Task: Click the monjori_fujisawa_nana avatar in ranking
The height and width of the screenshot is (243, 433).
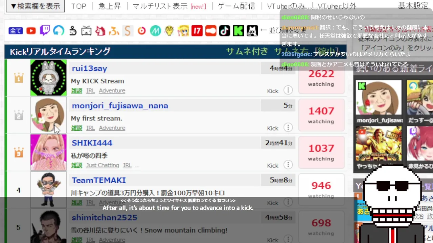Action: click(48, 115)
